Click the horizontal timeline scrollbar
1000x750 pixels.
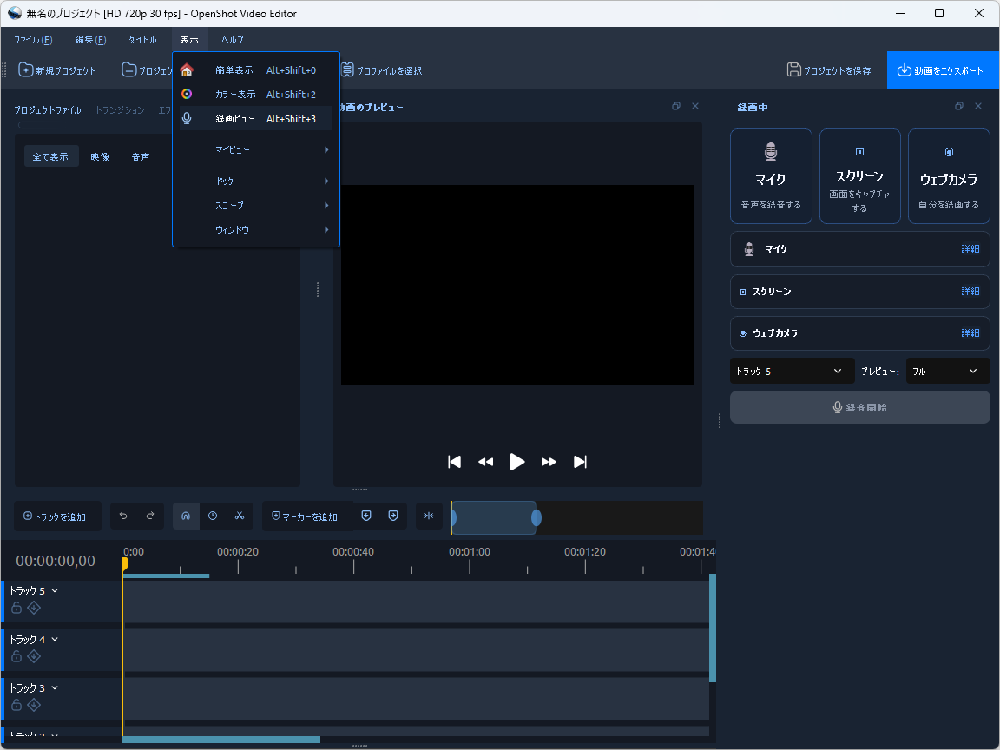tap(221, 740)
